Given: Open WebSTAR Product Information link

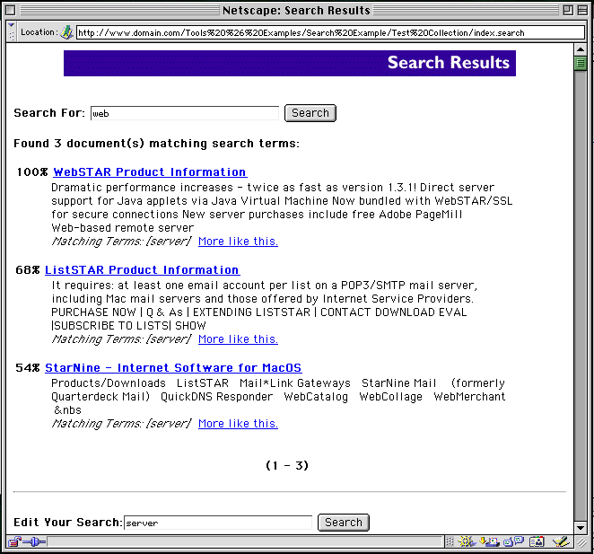Looking at the screenshot, I should [x=150, y=172].
